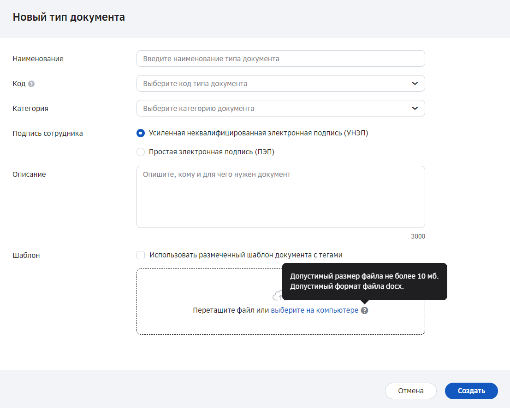Screen dimensions: 510x408
Task: Click the Подпись сотрудника label
Action: (x=48, y=133)
